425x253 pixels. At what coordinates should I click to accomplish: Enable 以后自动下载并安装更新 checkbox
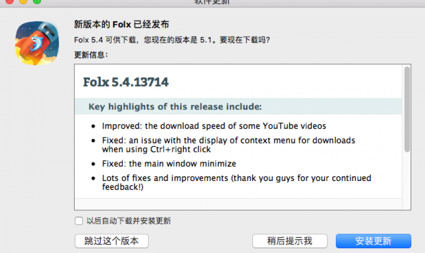click(79, 221)
